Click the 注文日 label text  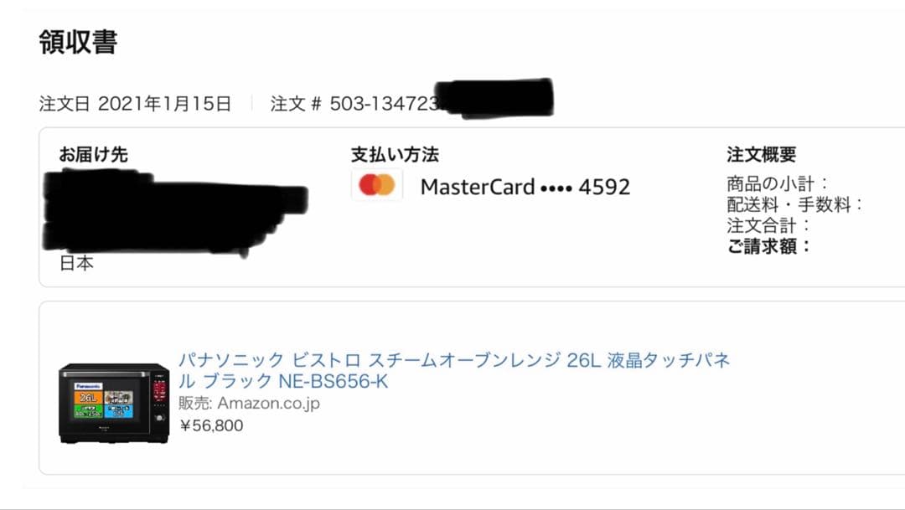64,104
